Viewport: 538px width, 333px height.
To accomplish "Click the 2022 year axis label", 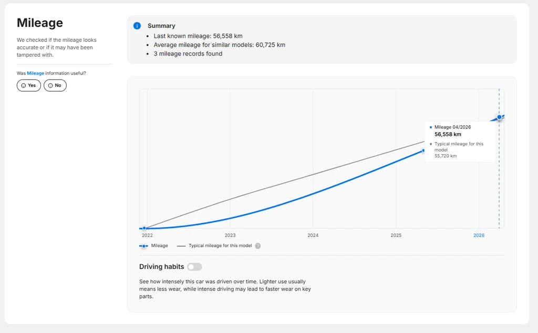I will (x=147, y=235).
